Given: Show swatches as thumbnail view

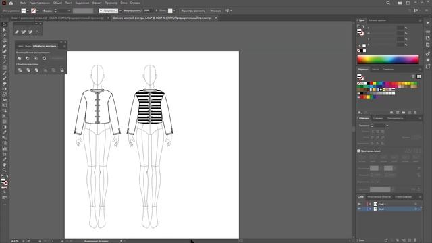Looking at the screenshot, I should (x=418, y=76).
